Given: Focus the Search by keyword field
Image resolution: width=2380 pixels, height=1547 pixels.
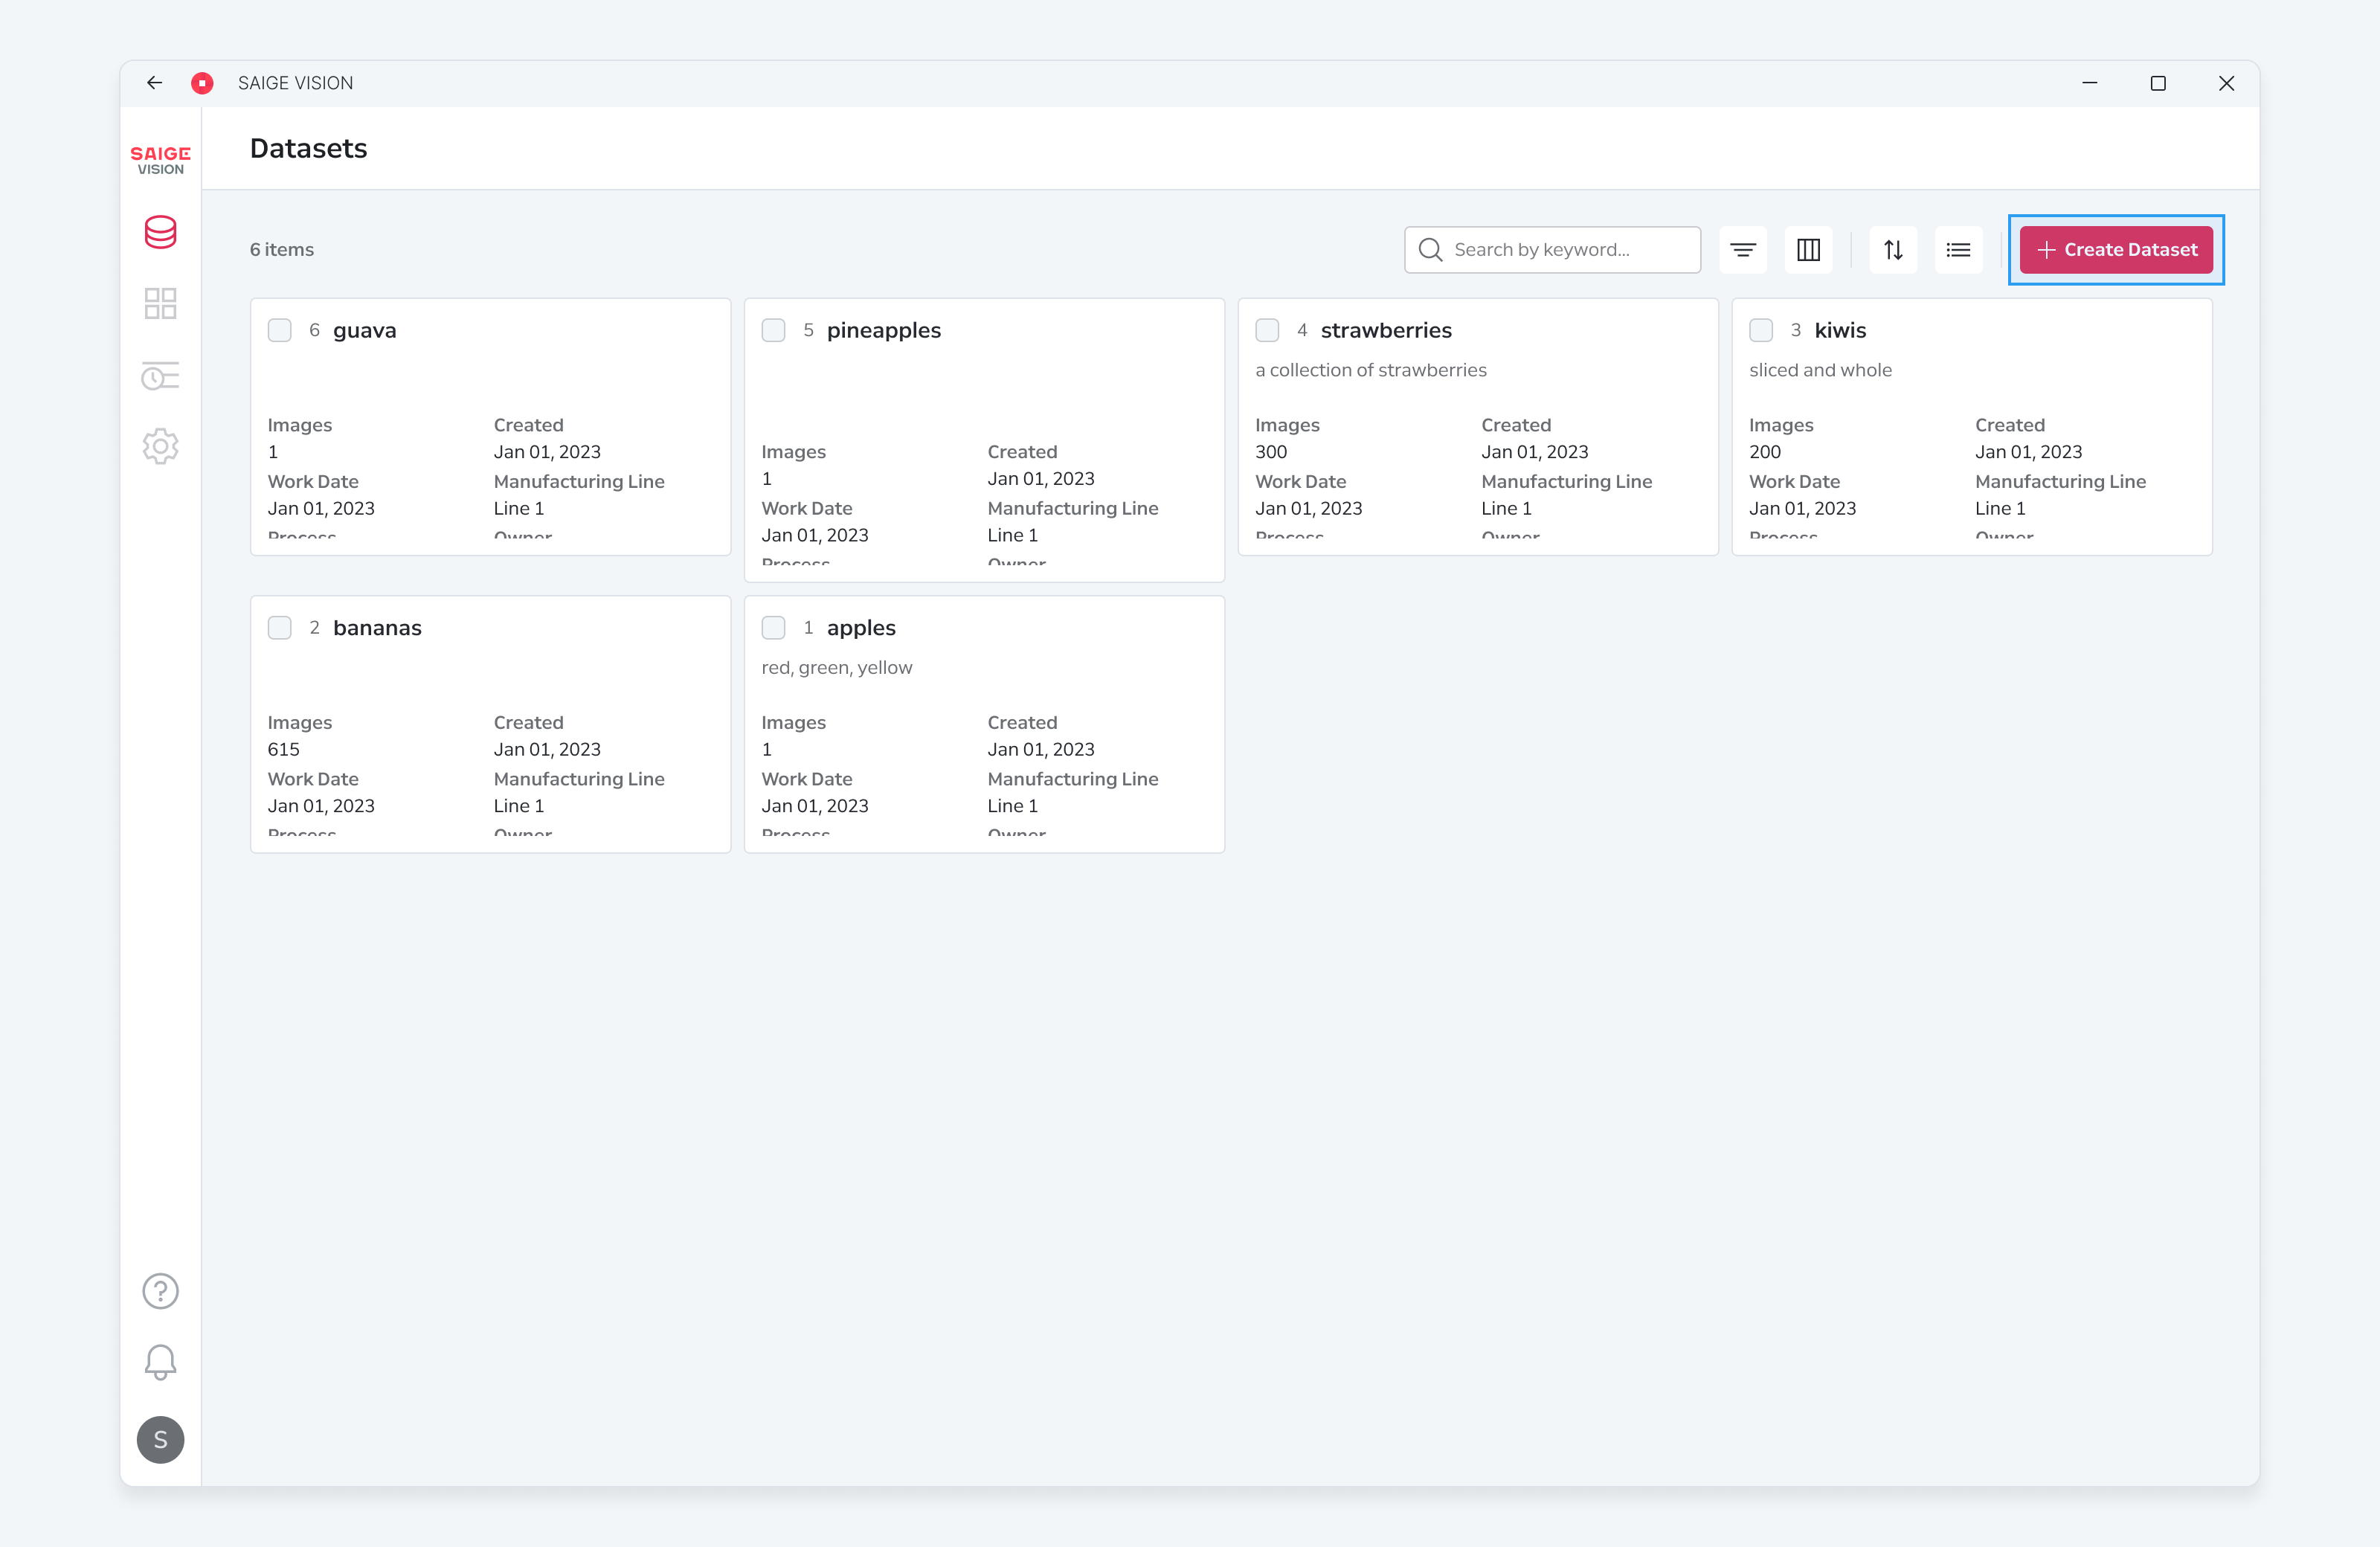Looking at the screenshot, I should [x=1552, y=250].
